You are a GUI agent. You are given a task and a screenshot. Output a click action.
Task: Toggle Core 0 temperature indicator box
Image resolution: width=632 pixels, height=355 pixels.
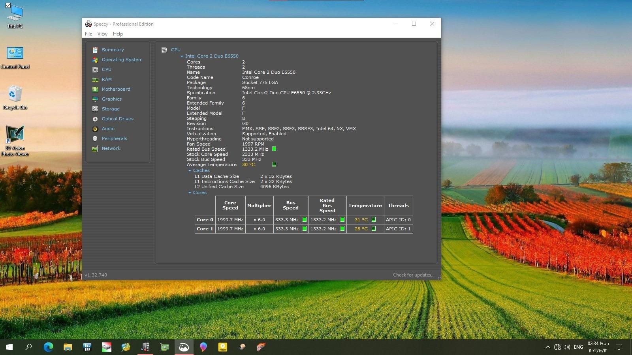374,220
